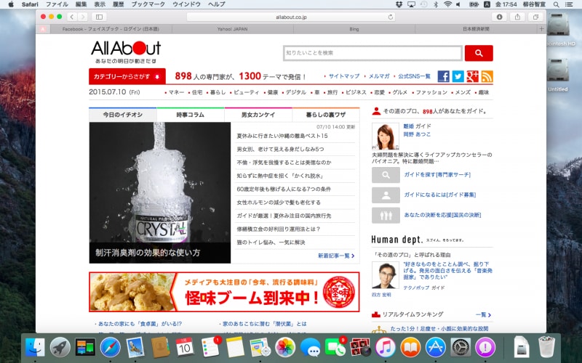582x363 pixels.
Task: Open the マネー category link
Action: (x=176, y=92)
